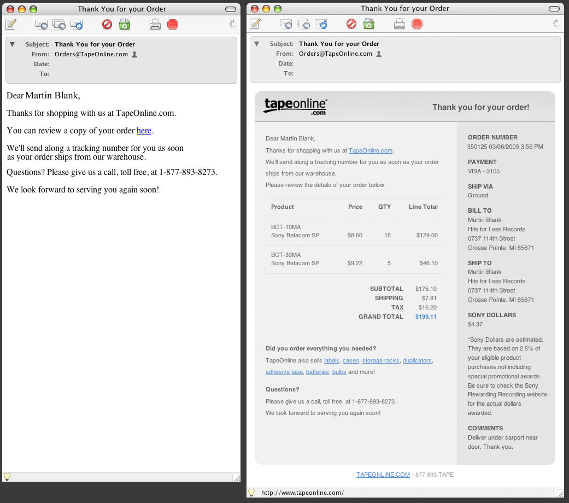Open the duplicators link

(x=417, y=361)
